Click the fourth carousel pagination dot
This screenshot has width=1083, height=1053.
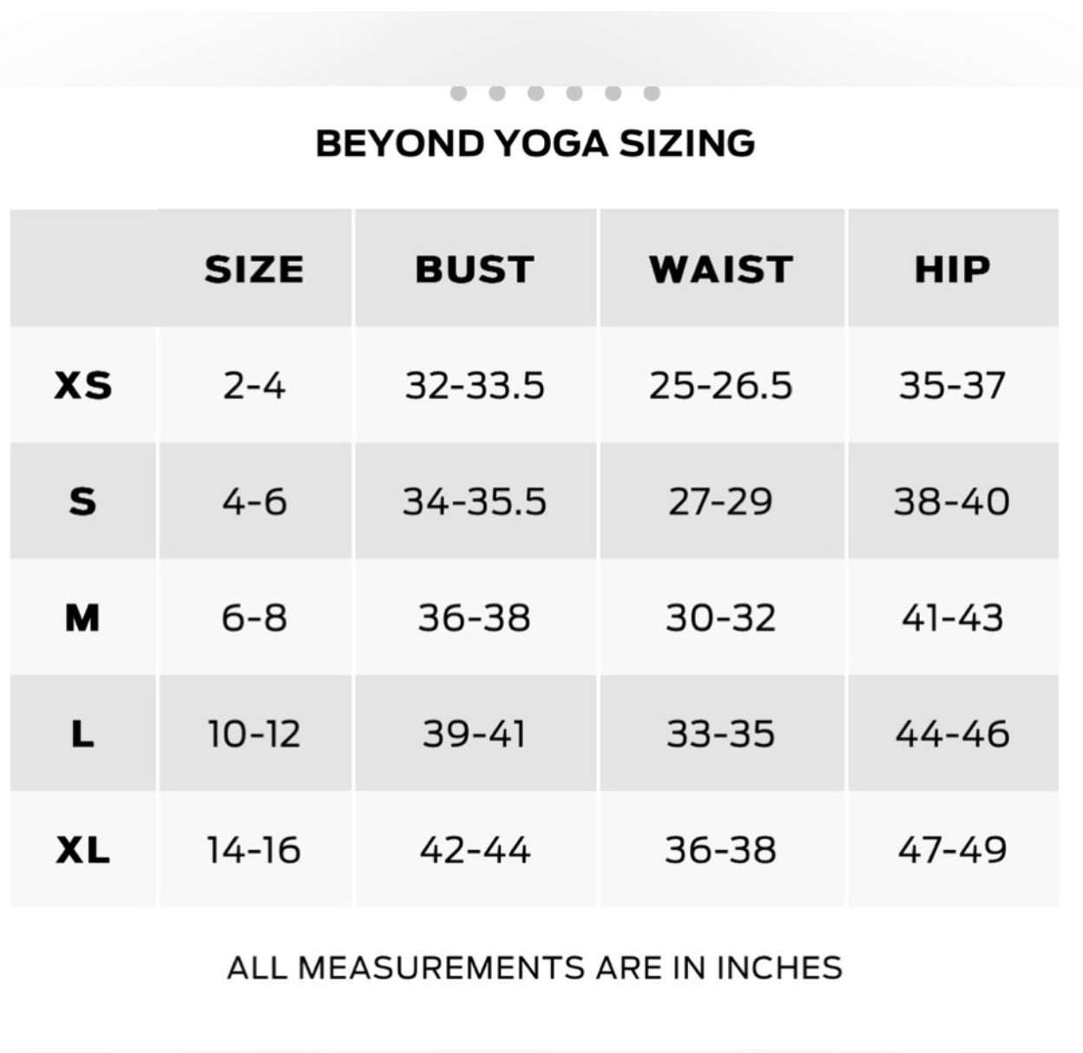[574, 93]
